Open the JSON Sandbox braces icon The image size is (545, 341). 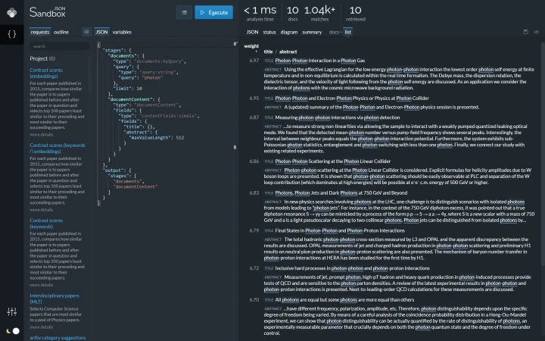pyautogui.click(x=12, y=34)
